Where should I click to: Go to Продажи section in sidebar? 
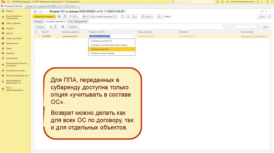(x=10, y=28)
